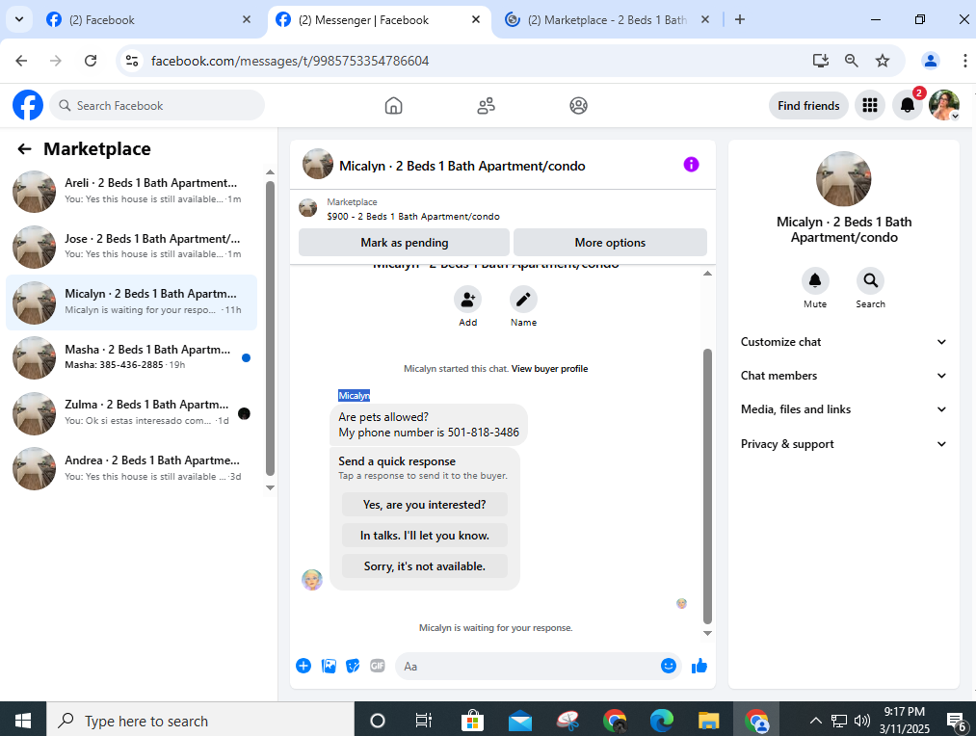Open the Groups icon in top navigation
The height and width of the screenshot is (736, 976).
pyautogui.click(x=578, y=106)
